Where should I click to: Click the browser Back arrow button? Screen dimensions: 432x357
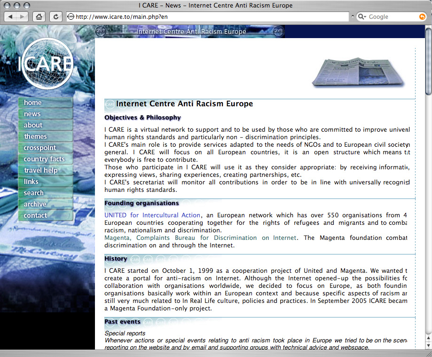pos(11,16)
